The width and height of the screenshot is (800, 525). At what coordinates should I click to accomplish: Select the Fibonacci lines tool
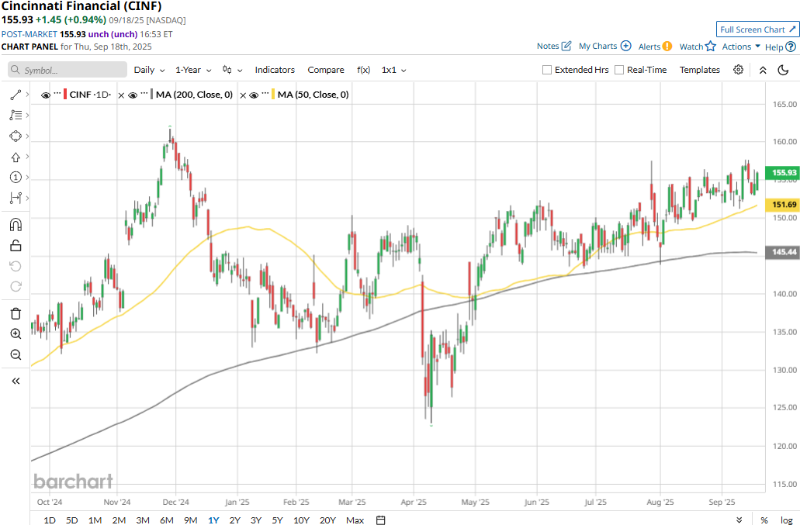click(x=16, y=116)
